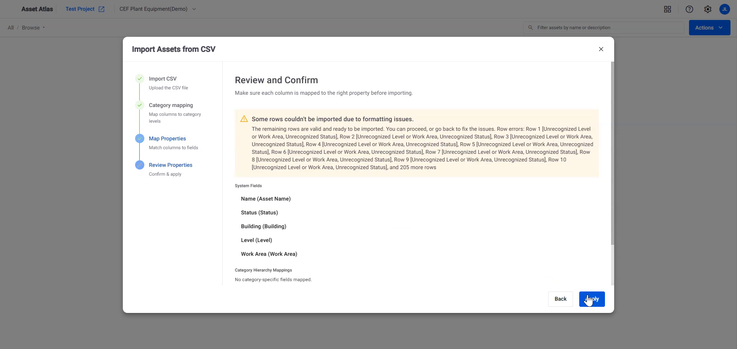The image size is (737, 349).
Task: Click the Import Assets from CSV title
Action: tap(174, 49)
